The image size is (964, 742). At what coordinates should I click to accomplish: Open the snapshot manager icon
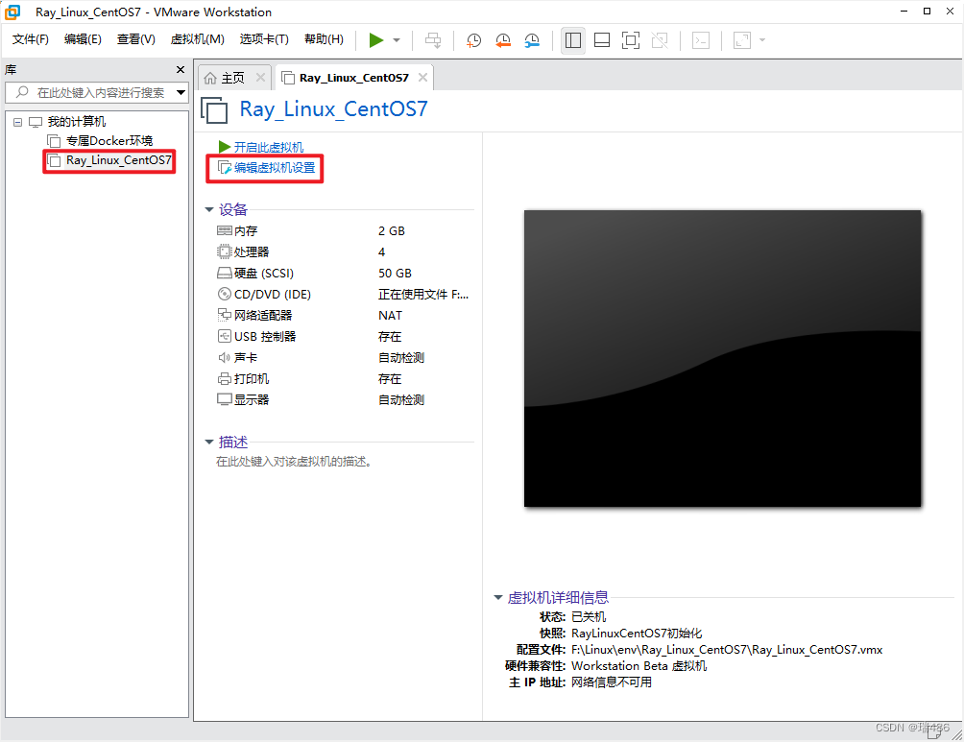point(533,39)
